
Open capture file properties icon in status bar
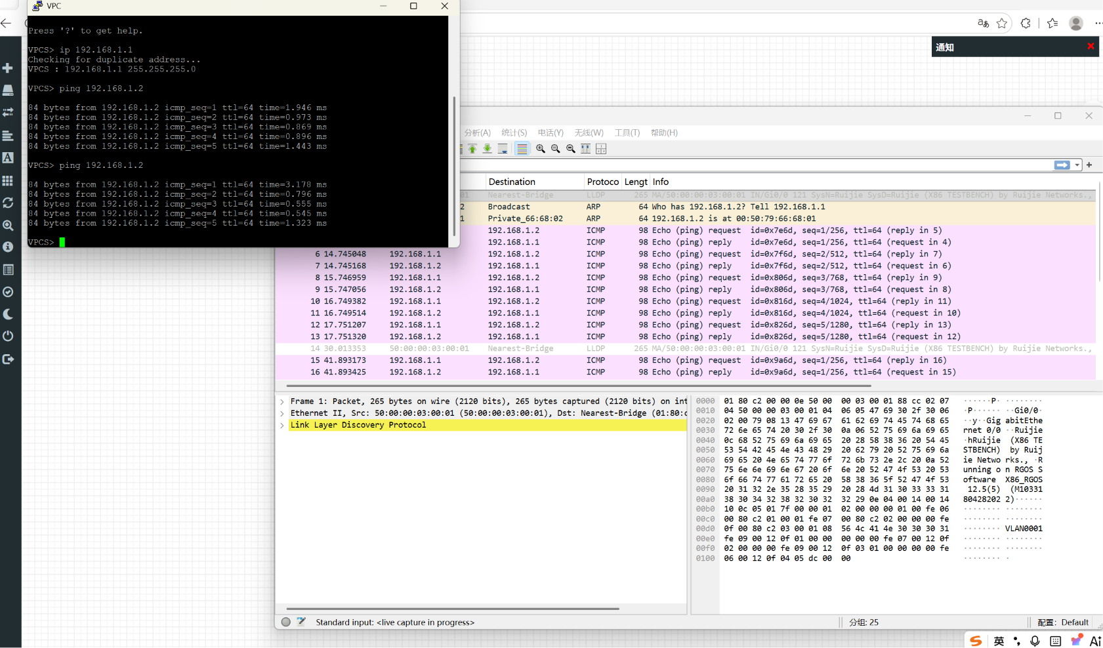click(x=301, y=622)
